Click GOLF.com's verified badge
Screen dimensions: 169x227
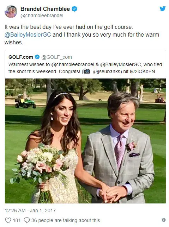pos(37,57)
